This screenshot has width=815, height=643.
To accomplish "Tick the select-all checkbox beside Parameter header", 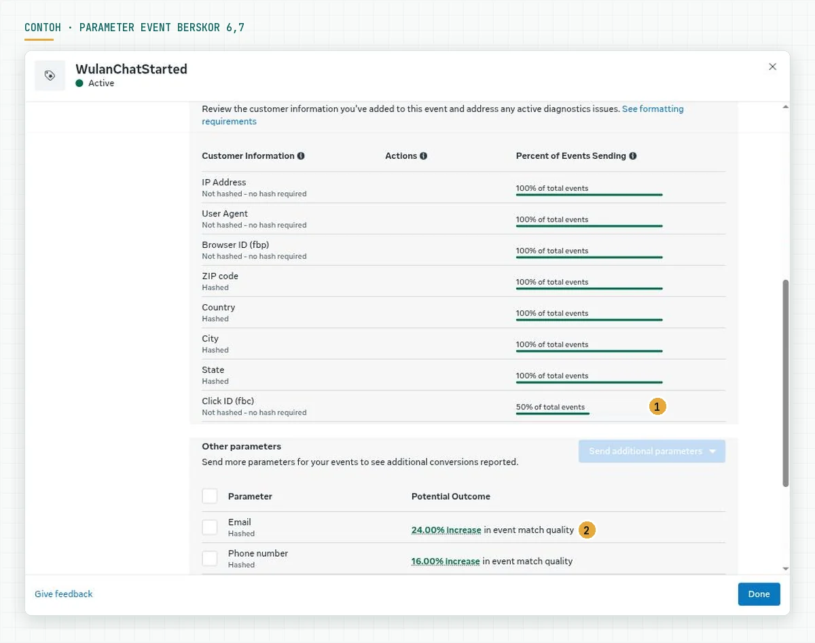I will [210, 496].
